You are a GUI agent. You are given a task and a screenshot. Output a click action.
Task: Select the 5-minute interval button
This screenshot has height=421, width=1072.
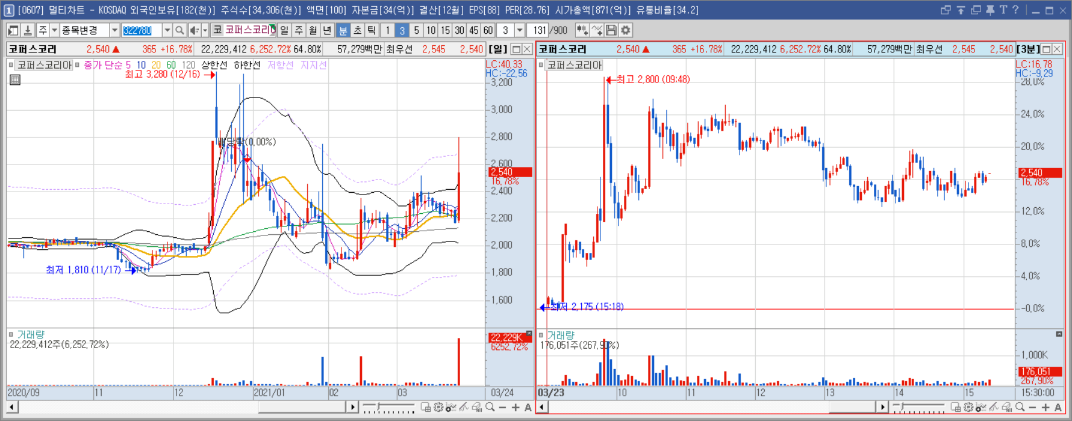(x=416, y=30)
